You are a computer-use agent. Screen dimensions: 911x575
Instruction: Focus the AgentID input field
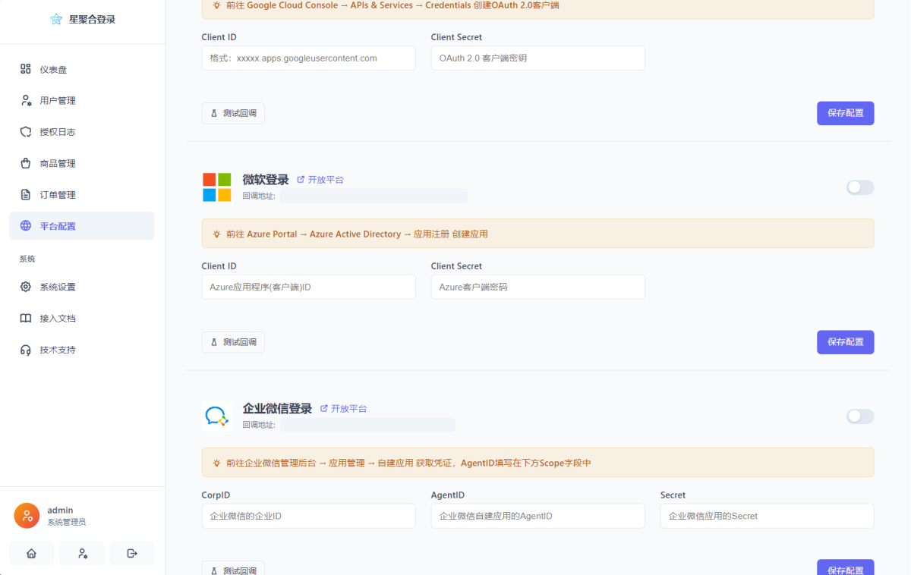(x=538, y=516)
